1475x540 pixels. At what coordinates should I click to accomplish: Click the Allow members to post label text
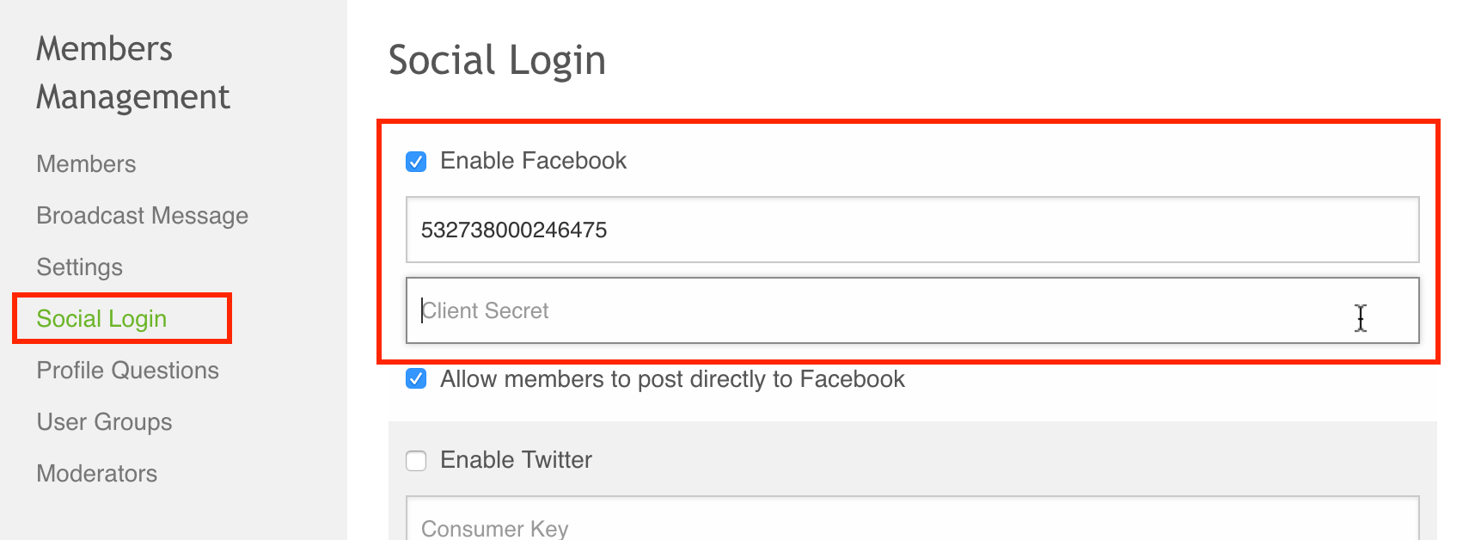pyautogui.click(x=672, y=379)
